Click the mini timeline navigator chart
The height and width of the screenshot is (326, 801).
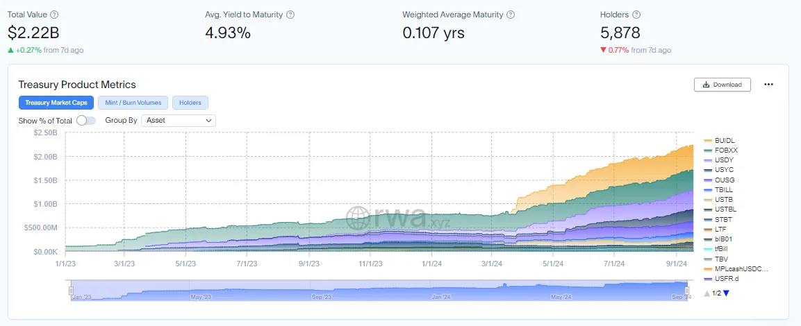381,291
